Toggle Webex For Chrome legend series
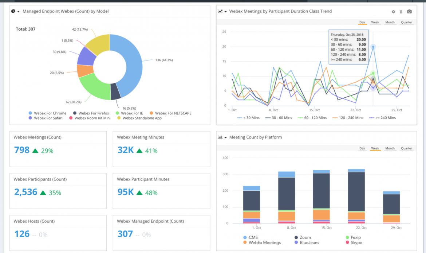This screenshot has width=426, height=253. click(47, 113)
